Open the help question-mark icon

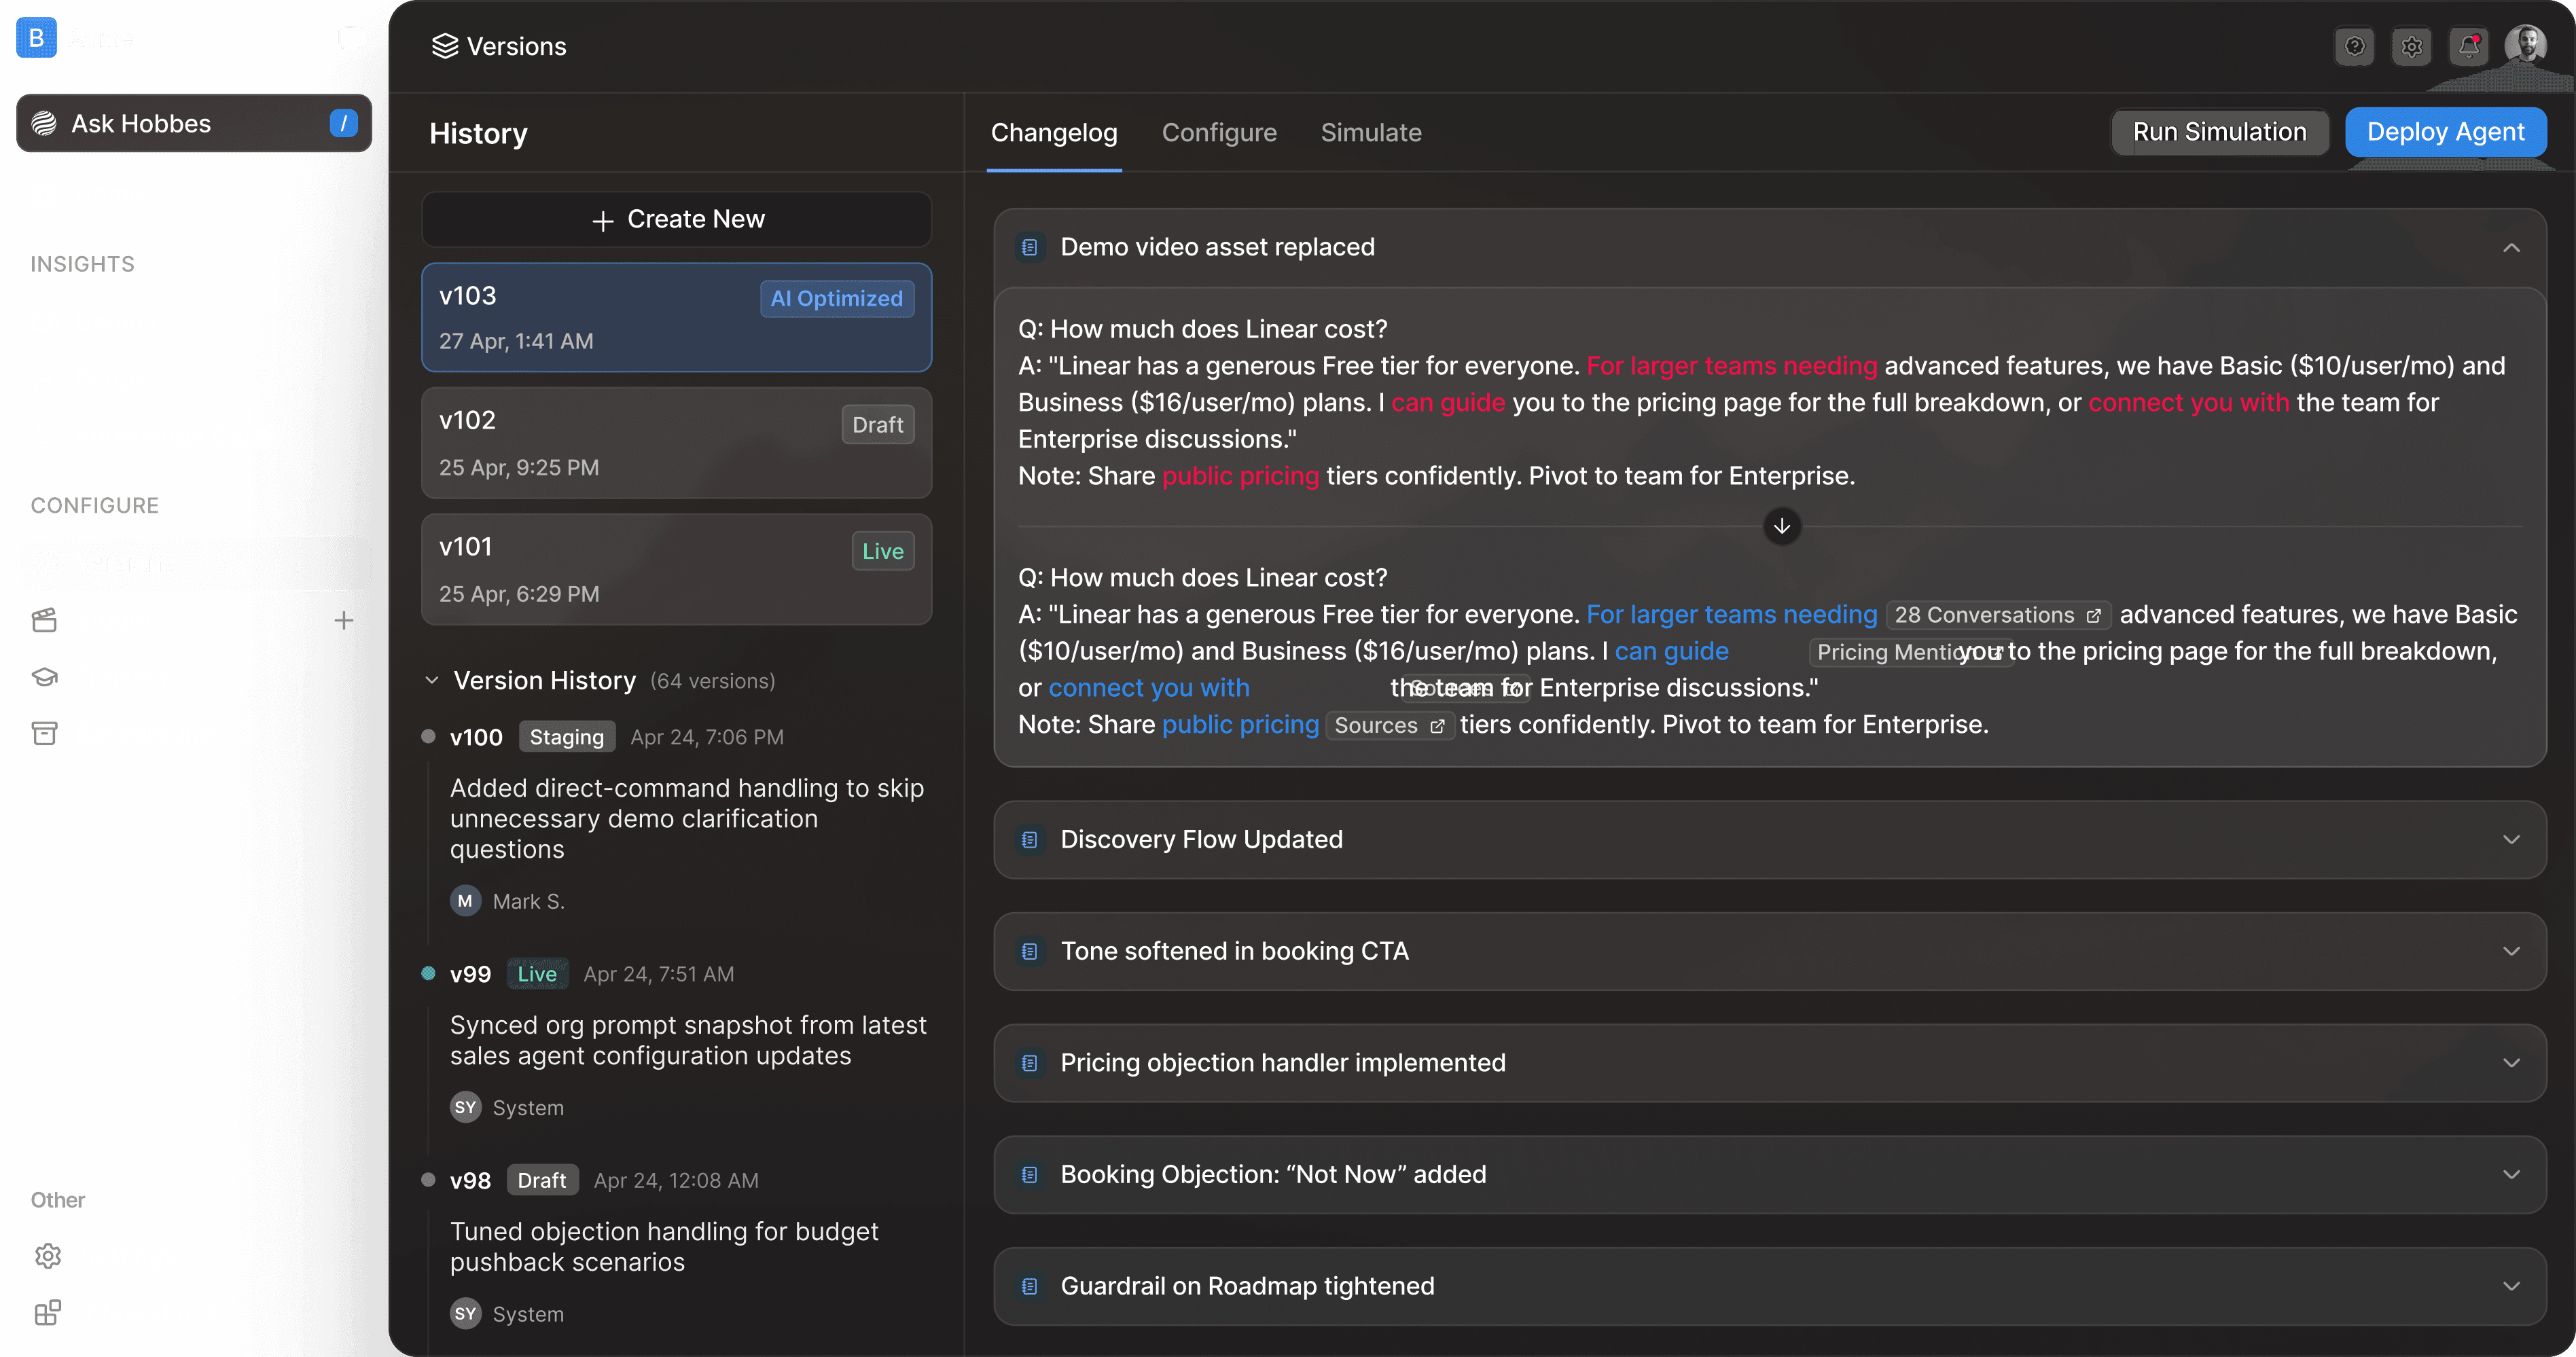coord(2354,46)
